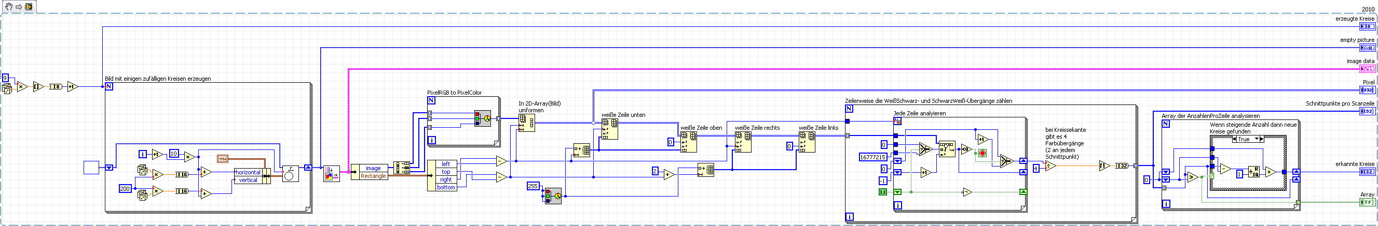Click the constant 255 numeric field
Viewport: 1378px width, 226px height.
coord(533,186)
